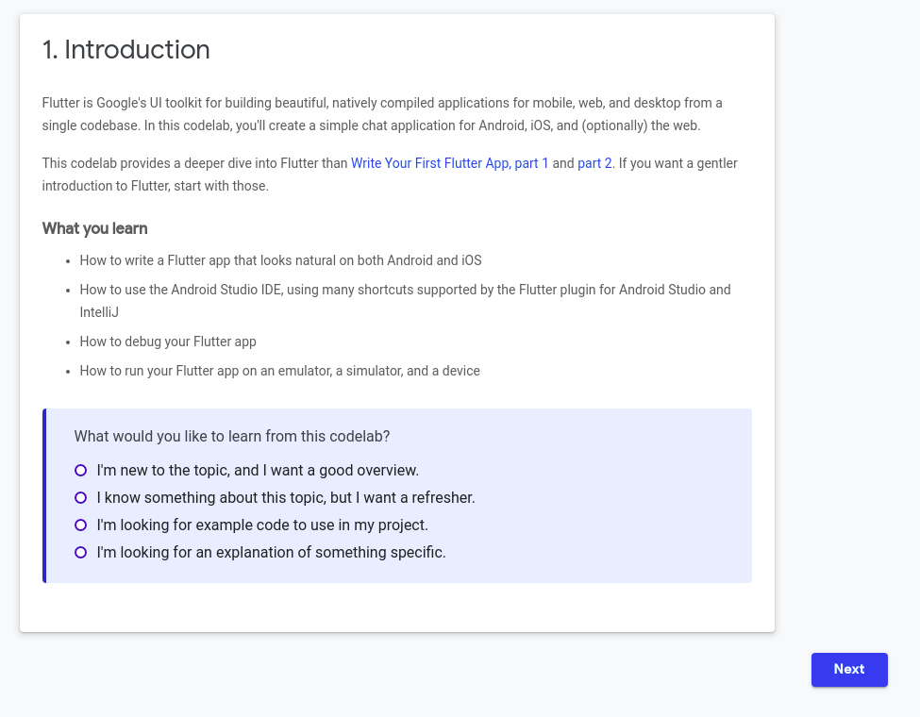This screenshot has height=717, width=920.
Task: Click the bullet about Android Studio IDE shortcuts
Action: [405, 290]
